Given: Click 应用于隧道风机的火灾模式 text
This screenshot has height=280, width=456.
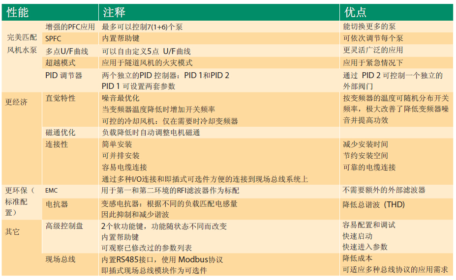Looking at the screenshot, I should 147,63.
